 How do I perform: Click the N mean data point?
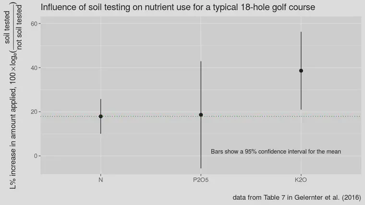pos(100,116)
